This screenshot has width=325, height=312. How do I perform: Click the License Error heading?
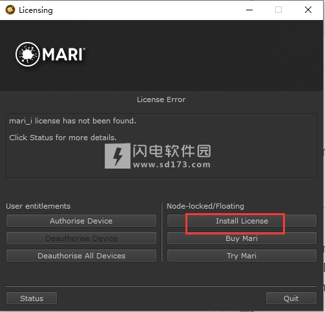[x=161, y=99]
